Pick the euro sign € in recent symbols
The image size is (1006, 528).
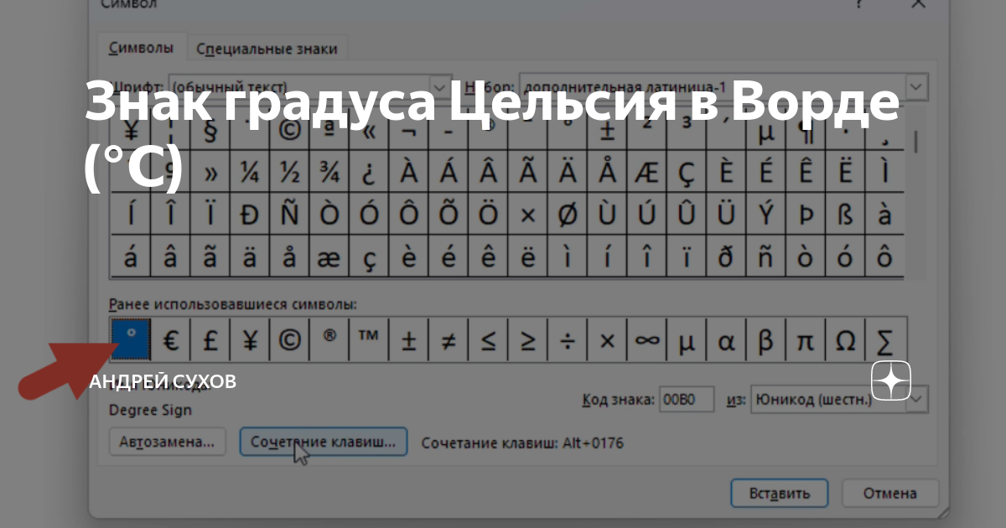(170, 340)
